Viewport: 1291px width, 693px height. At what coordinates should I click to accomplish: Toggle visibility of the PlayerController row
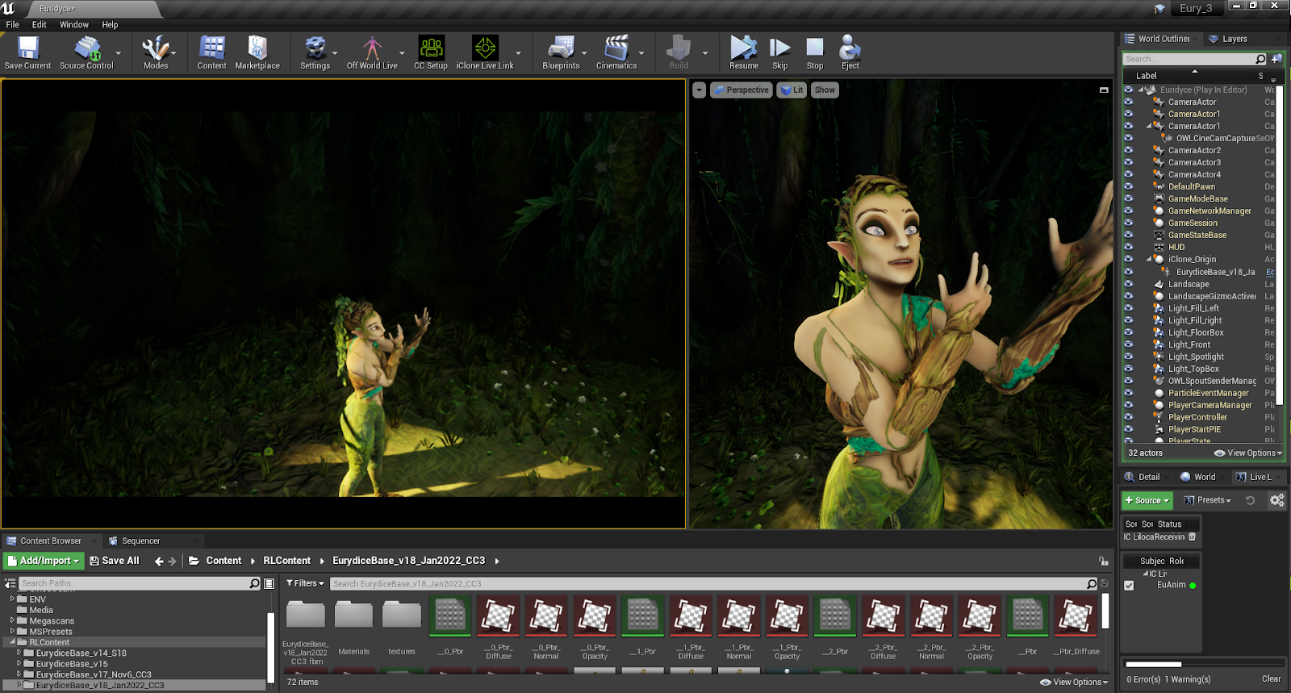click(1129, 417)
